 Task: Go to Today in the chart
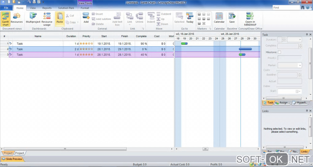(x=190, y=18)
